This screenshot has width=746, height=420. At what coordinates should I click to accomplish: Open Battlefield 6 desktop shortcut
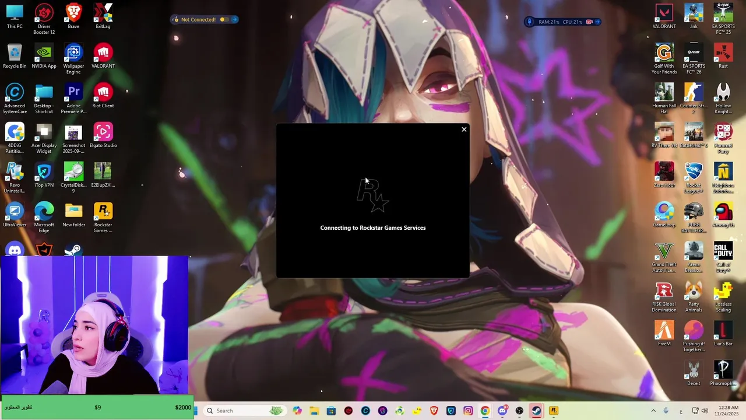[x=694, y=135]
